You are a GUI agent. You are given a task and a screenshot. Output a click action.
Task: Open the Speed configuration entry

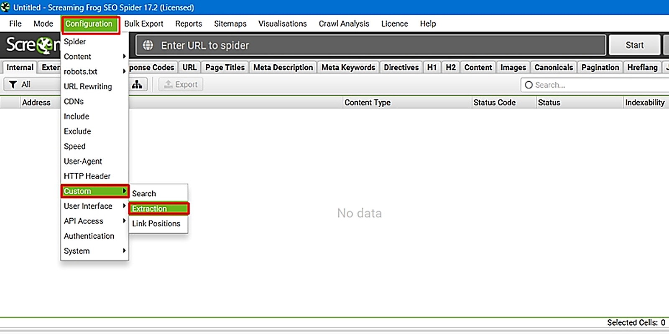(x=94, y=146)
